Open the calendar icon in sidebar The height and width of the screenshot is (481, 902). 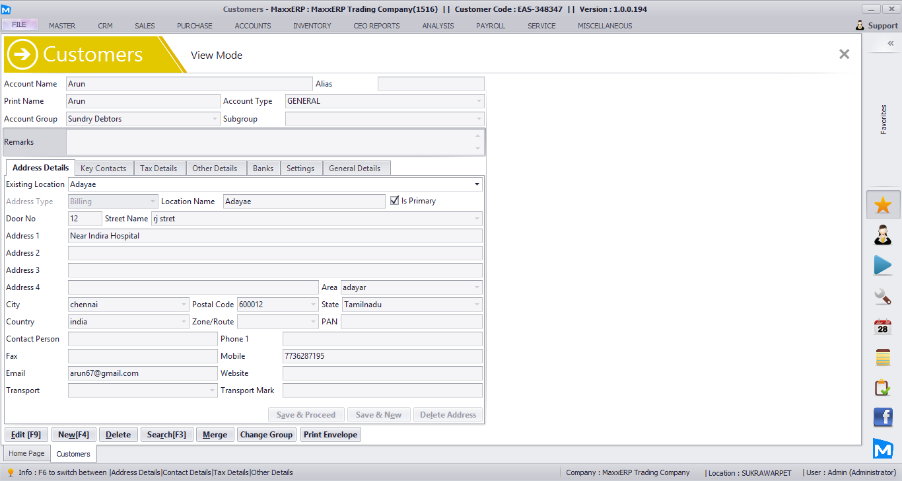coord(883,326)
